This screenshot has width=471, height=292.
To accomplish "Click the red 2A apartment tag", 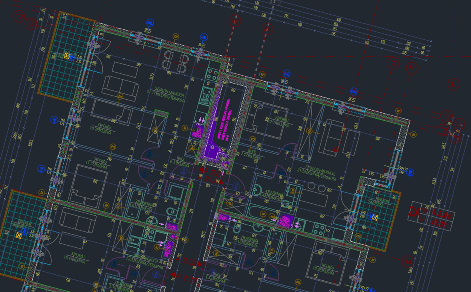I will click(x=414, y=212).
